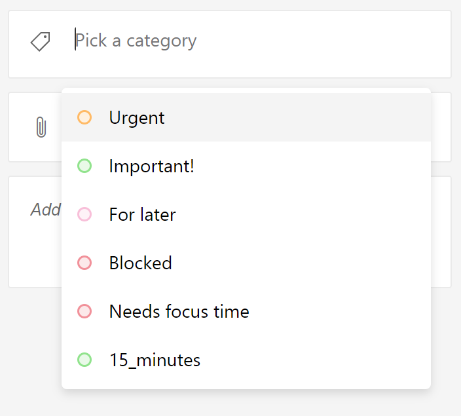The height and width of the screenshot is (416, 461).
Task: Click the green circle beside 15_minutes
Action: click(x=84, y=360)
